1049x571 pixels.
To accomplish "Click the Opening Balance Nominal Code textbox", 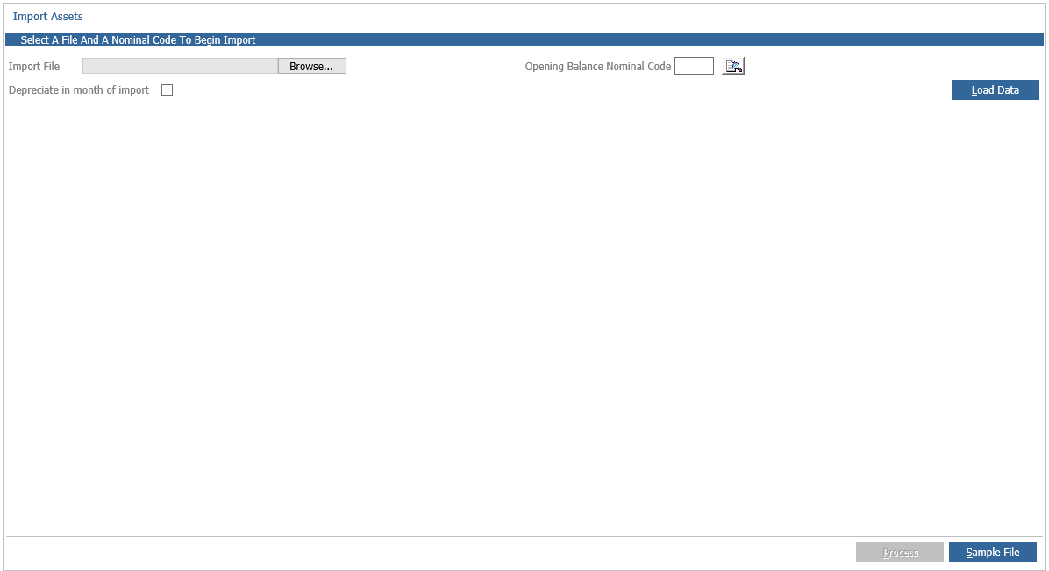I will tap(693, 65).
